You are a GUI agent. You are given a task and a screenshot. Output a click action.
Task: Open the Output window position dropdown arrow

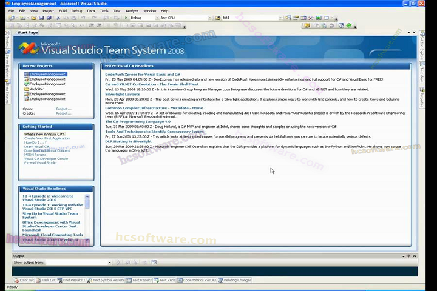(x=403, y=256)
